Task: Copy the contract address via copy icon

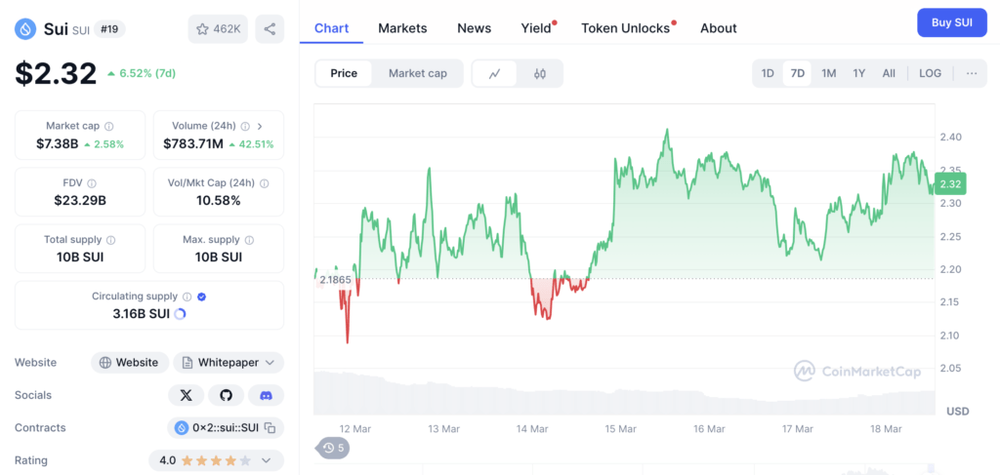Action: click(270, 428)
